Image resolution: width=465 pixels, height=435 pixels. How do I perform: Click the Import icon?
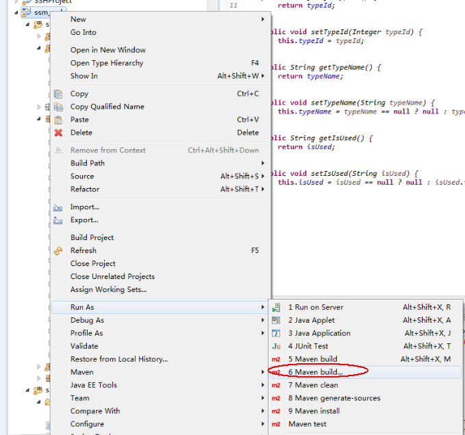(58, 207)
